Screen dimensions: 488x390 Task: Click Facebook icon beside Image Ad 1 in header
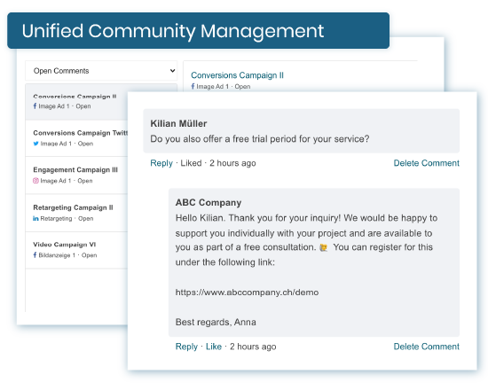[x=193, y=87]
